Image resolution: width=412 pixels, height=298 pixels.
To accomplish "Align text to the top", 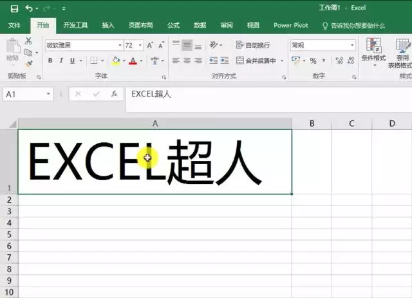I will 176,44.
